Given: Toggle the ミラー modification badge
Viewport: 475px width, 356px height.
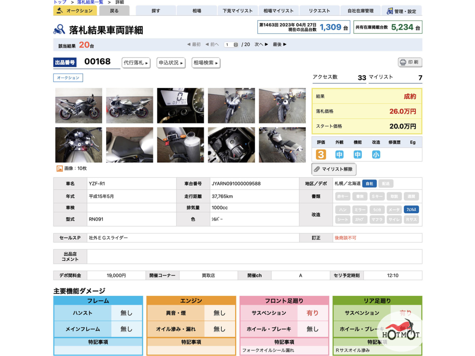Looking at the screenshot, I should pyautogui.click(x=360, y=209).
